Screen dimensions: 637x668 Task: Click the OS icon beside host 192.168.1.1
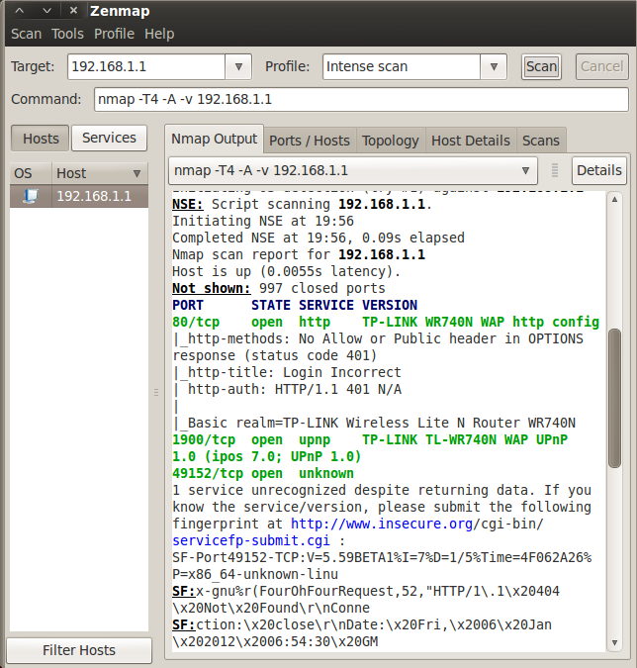coord(30,196)
